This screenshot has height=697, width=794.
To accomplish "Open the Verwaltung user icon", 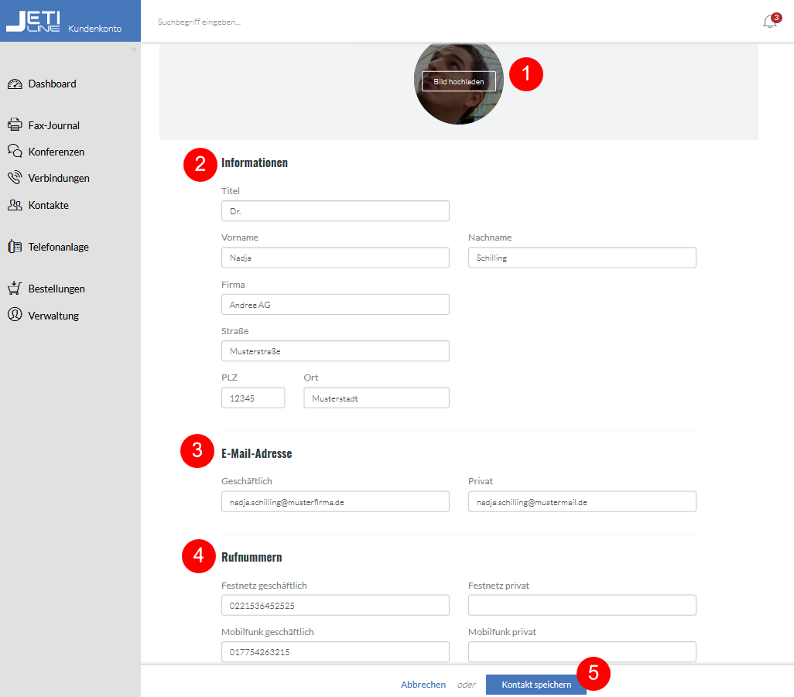I will click(15, 314).
